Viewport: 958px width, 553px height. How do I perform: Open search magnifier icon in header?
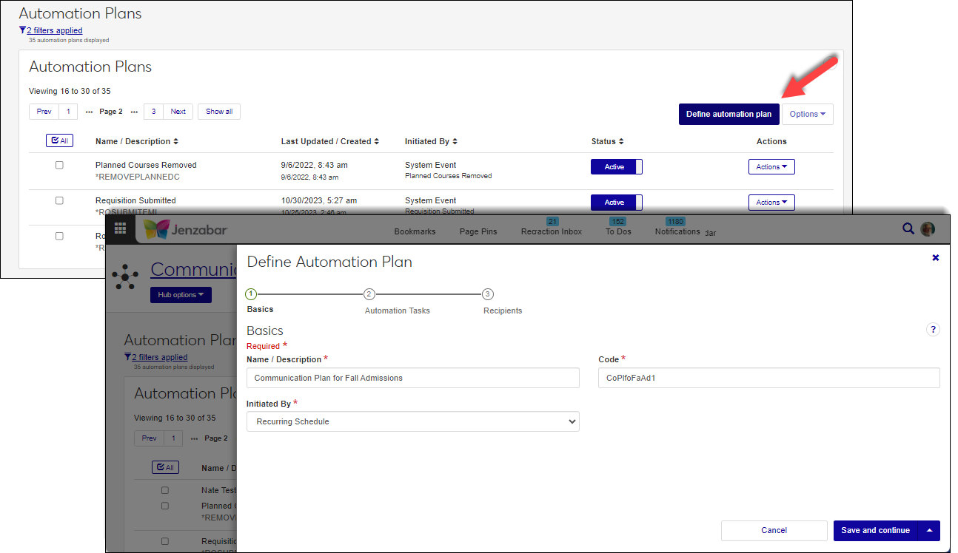pos(908,229)
